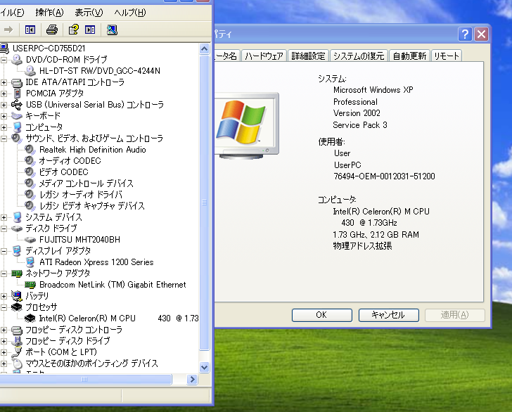Switch to the リモート tab

(x=447, y=56)
